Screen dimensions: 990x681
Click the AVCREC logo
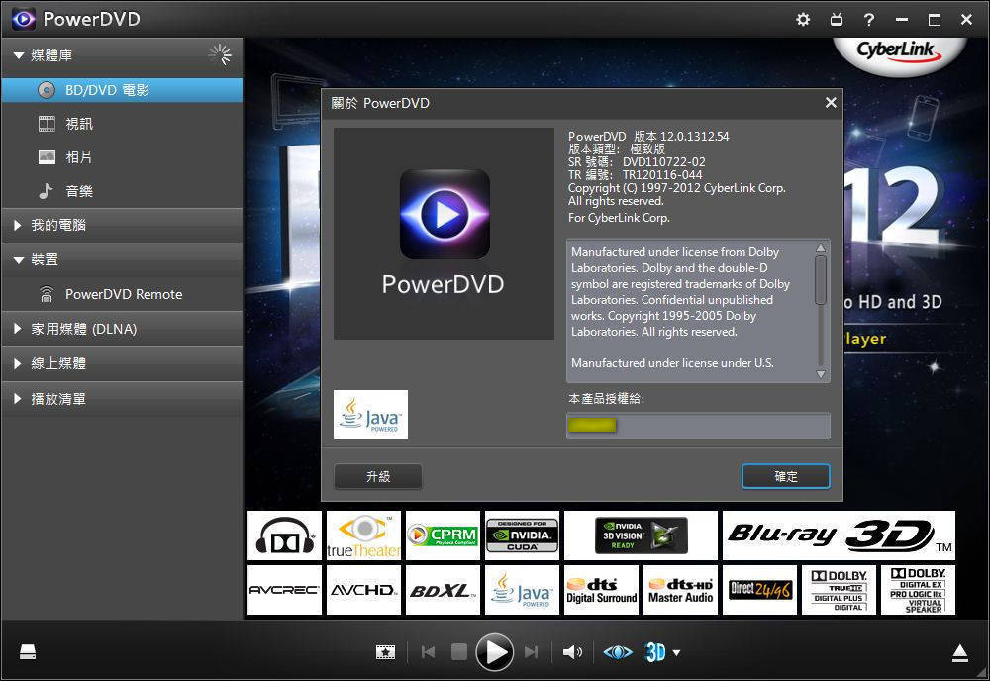[285, 590]
